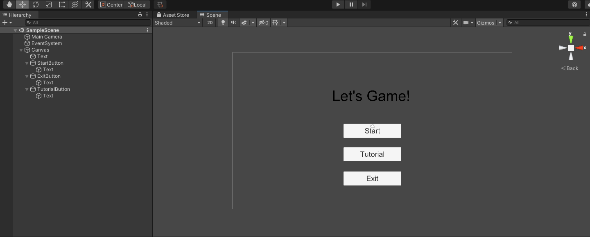This screenshot has height=237, width=590.
Task: Click the Tutorial button in scene
Action: pos(372,154)
